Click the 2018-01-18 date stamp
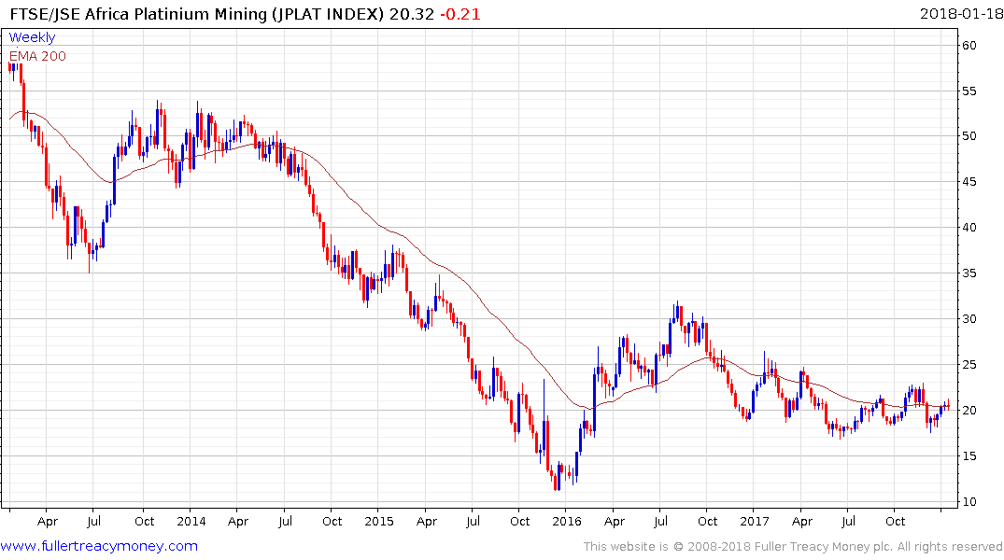Image resolution: width=1004 pixels, height=560 pixels. pyautogui.click(x=958, y=13)
